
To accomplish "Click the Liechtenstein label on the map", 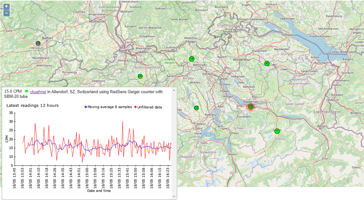I will (327, 112).
